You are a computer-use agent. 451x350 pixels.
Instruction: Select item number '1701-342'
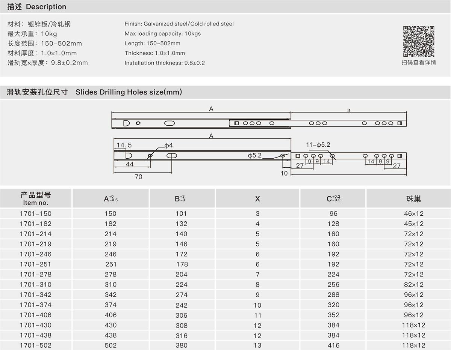36,294
